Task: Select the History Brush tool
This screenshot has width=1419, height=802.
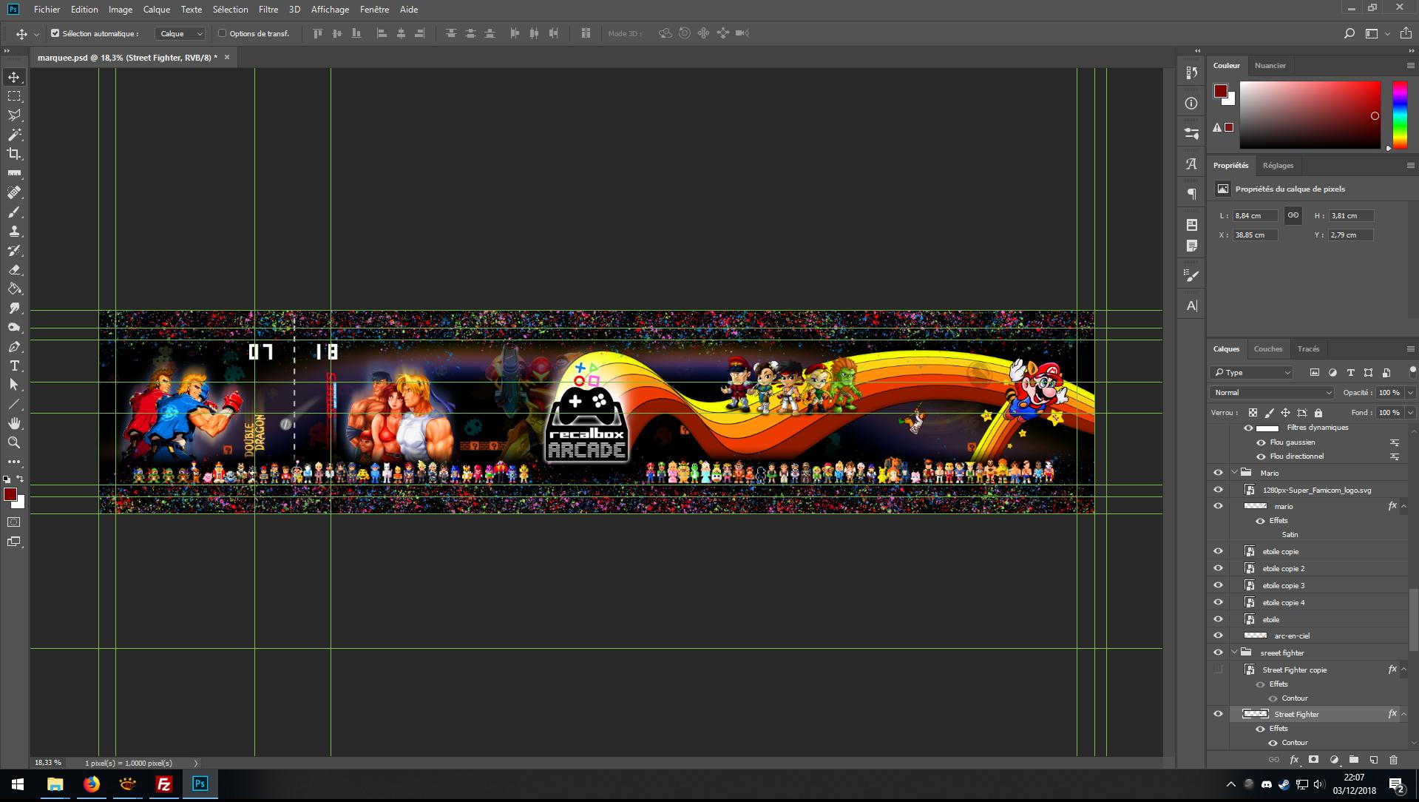Action: [14, 251]
